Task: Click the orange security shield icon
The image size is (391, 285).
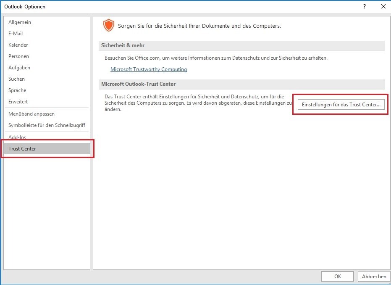Action: [x=109, y=26]
